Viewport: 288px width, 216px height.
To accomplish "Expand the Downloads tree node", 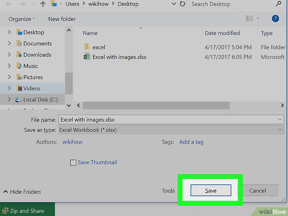I will [9, 55].
